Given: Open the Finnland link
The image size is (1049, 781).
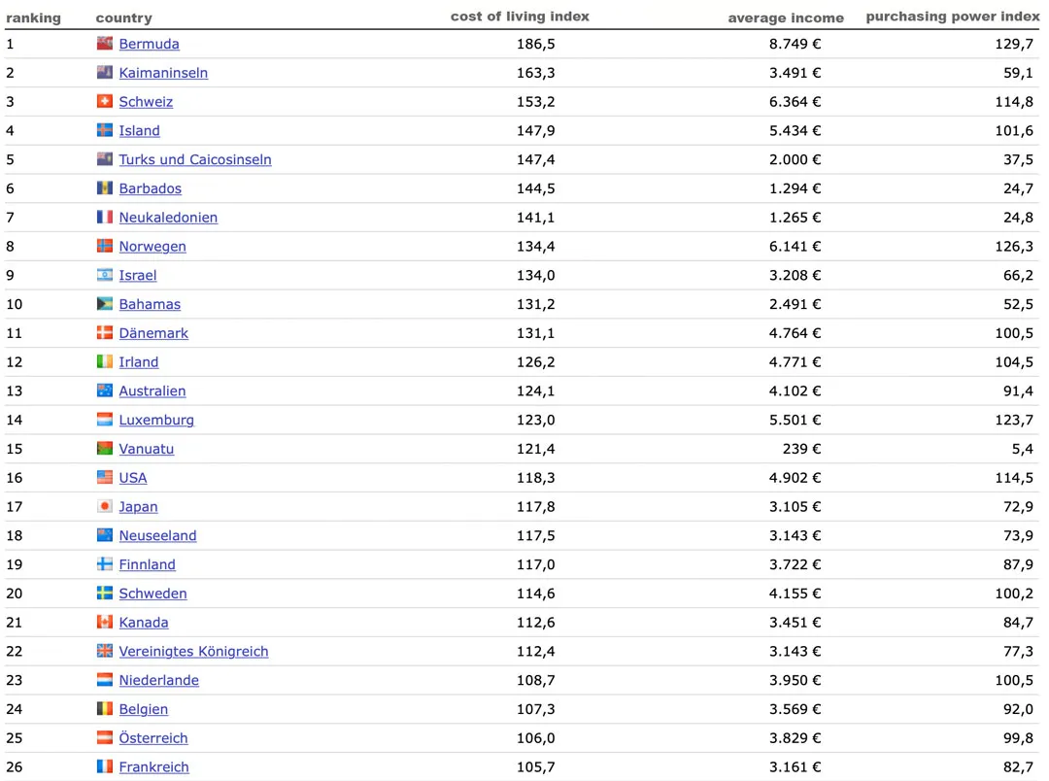Looking at the screenshot, I should tap(148, 564).
